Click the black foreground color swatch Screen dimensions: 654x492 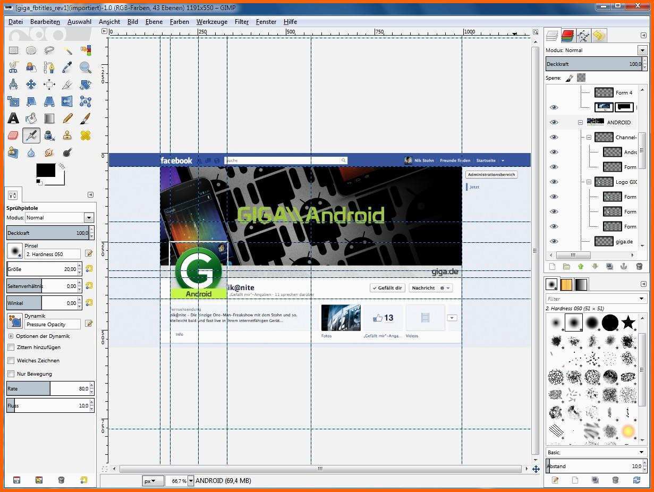point(45,171)
